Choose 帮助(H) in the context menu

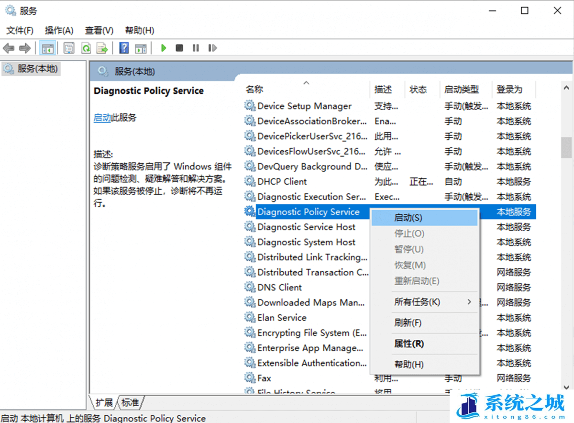425,365
